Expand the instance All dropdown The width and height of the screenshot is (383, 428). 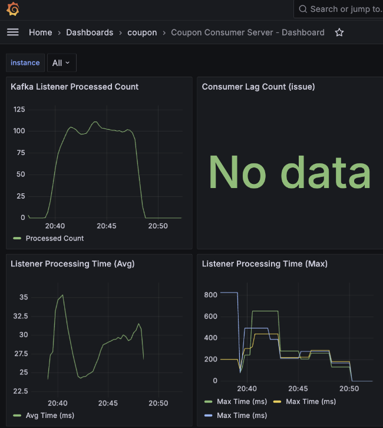click(x=61, y=63)
